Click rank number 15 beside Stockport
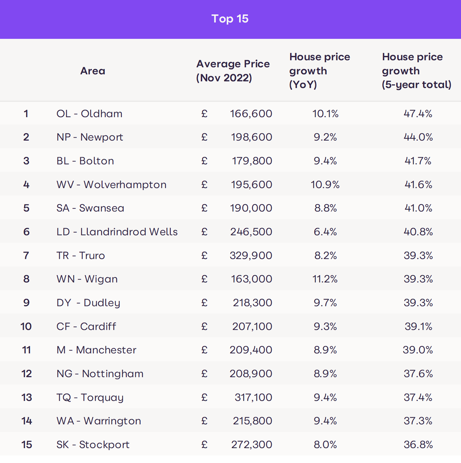461x463 pixels. point(27,445)
